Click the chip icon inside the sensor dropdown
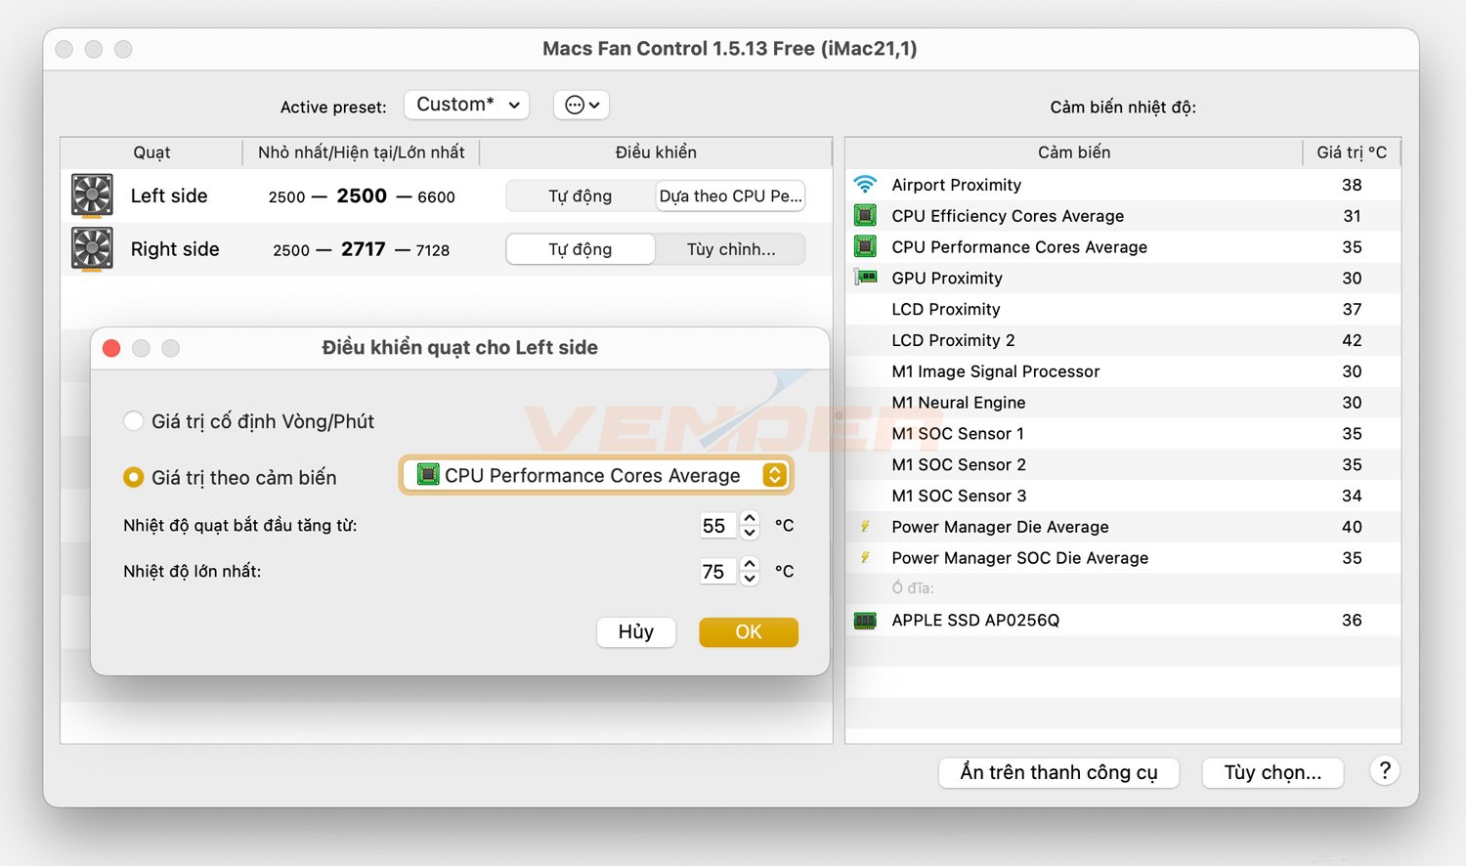Screen dimensions: 1466x866 click(428, 475)
